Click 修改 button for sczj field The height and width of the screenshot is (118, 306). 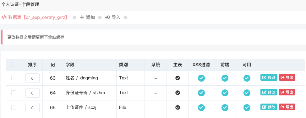269,107
